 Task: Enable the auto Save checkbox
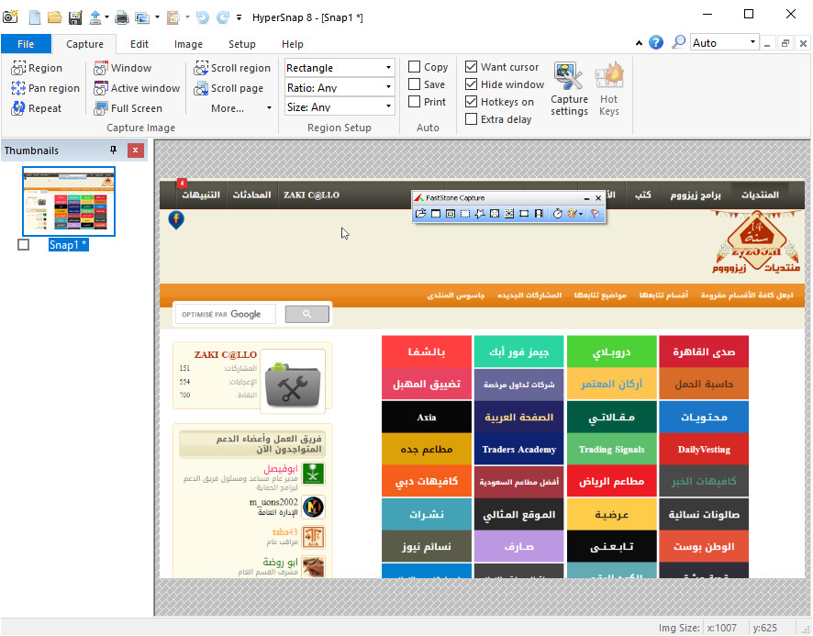pyautogui.click(x=414, y=84)
